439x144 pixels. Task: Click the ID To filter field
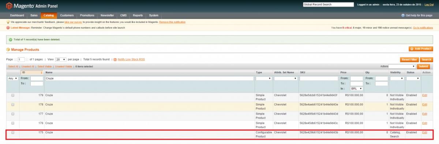pos(37,84)
